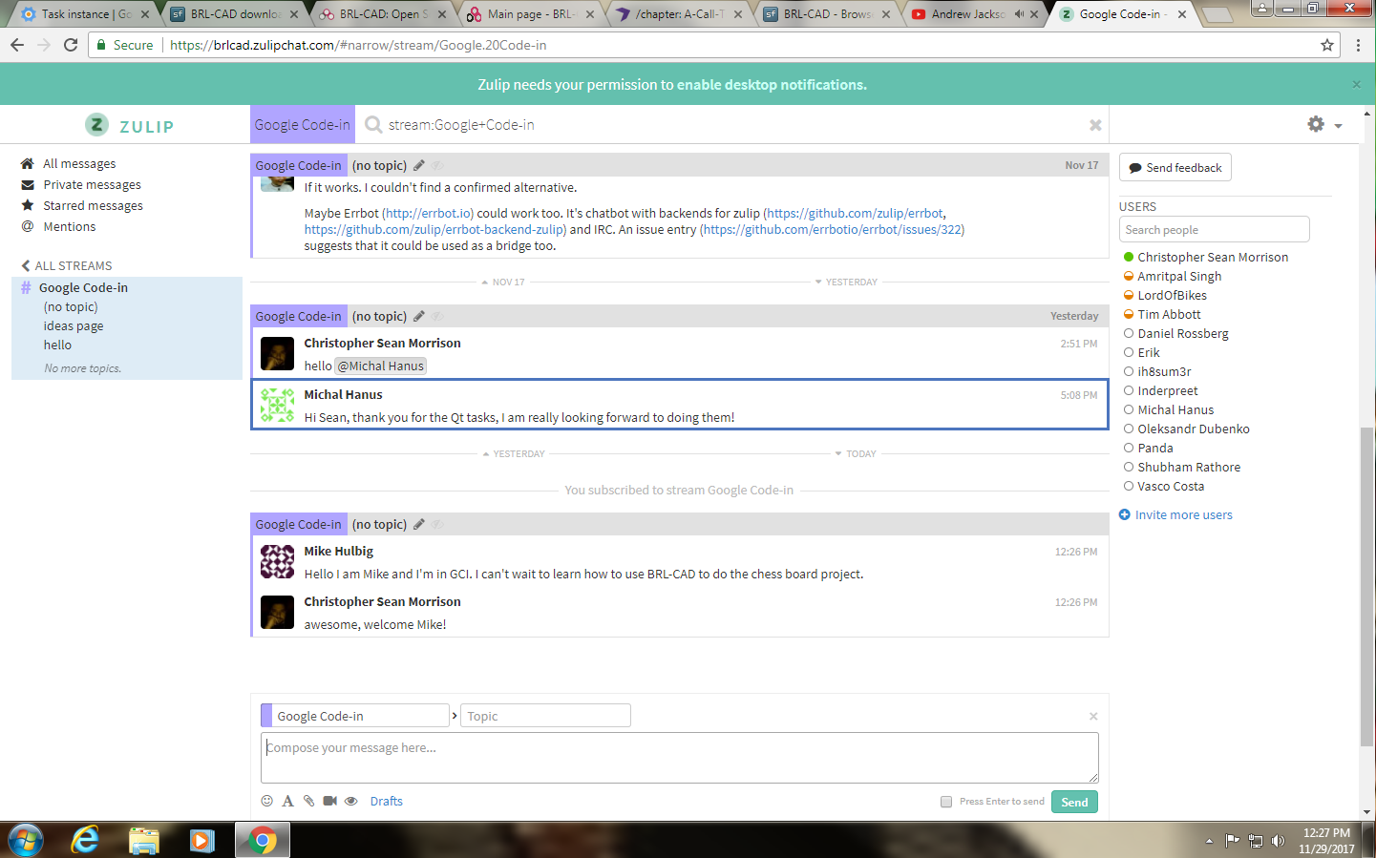Select user Oleksandr Dubenko
1376x858 pixels.
(x=1194, y=429)
